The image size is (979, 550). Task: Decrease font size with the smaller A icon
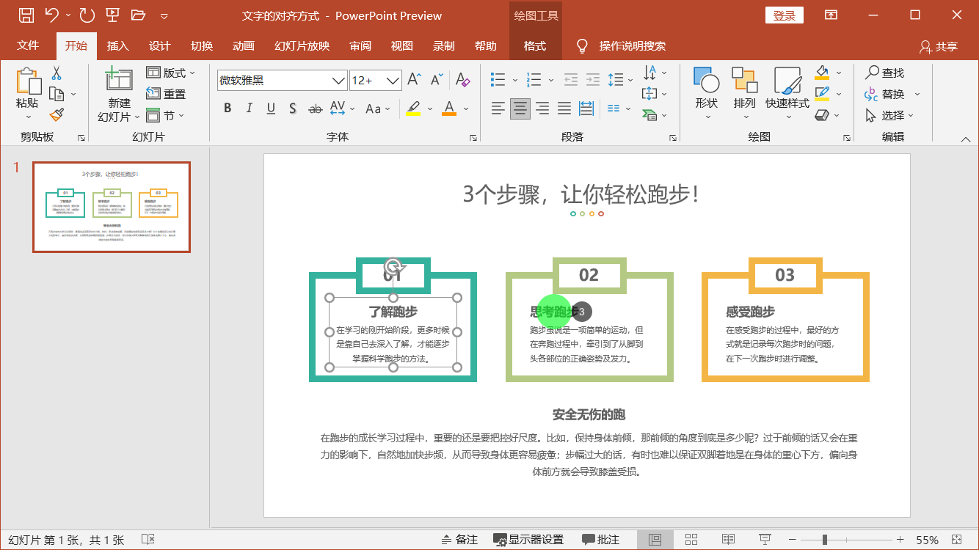(437, 79)
